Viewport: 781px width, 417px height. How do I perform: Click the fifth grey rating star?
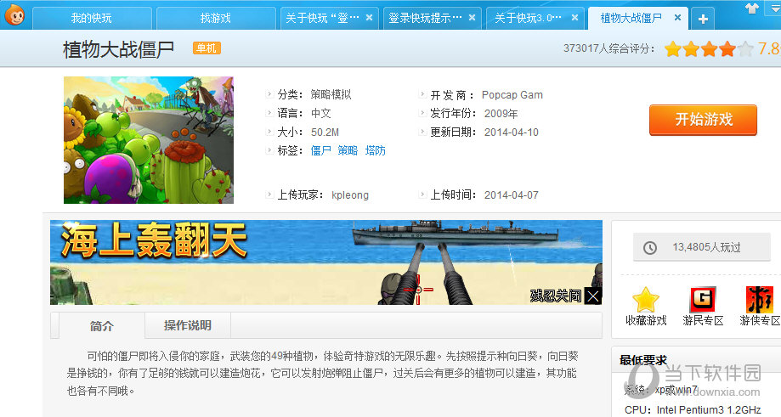(745, 48)
